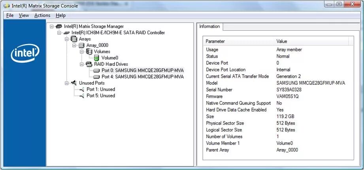Image resolution: width=364 pixels, height=170 pixels.
Task: Select the Volumes tree label
Action: click(102, 52)
